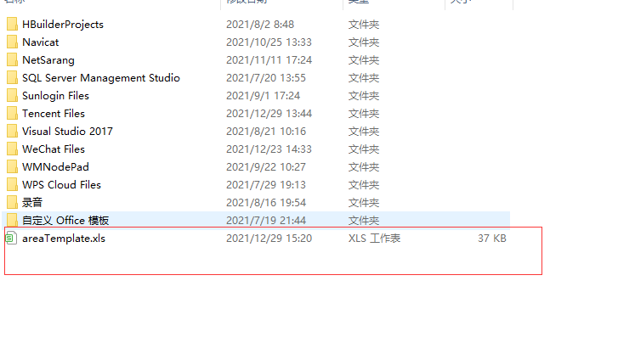Select the SQL Server Management Studio folder name

tap(101, 78)
